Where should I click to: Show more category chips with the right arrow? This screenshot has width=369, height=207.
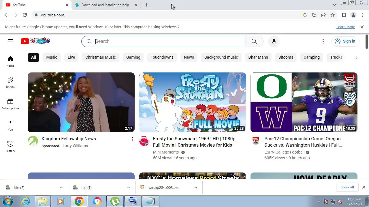(x=356, y=57)
